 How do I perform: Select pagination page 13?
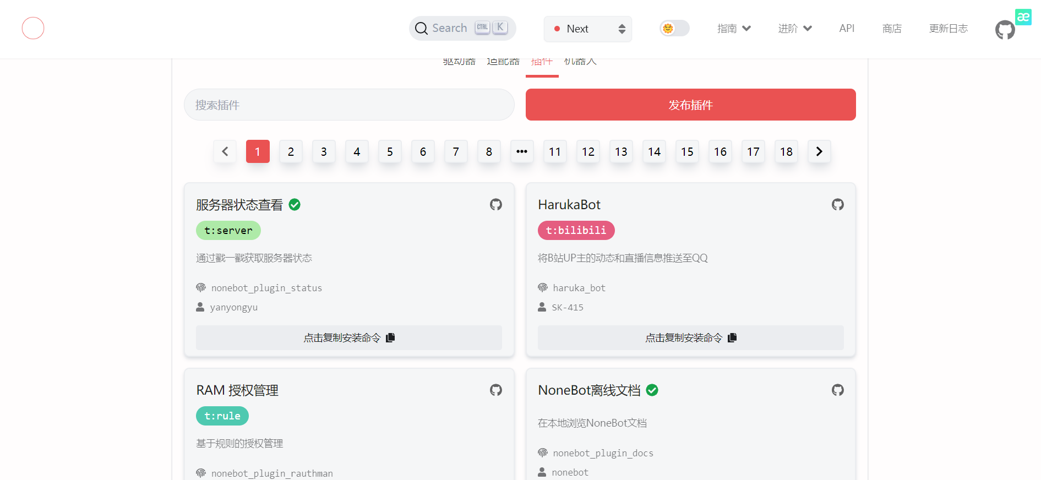click(621, 151)
